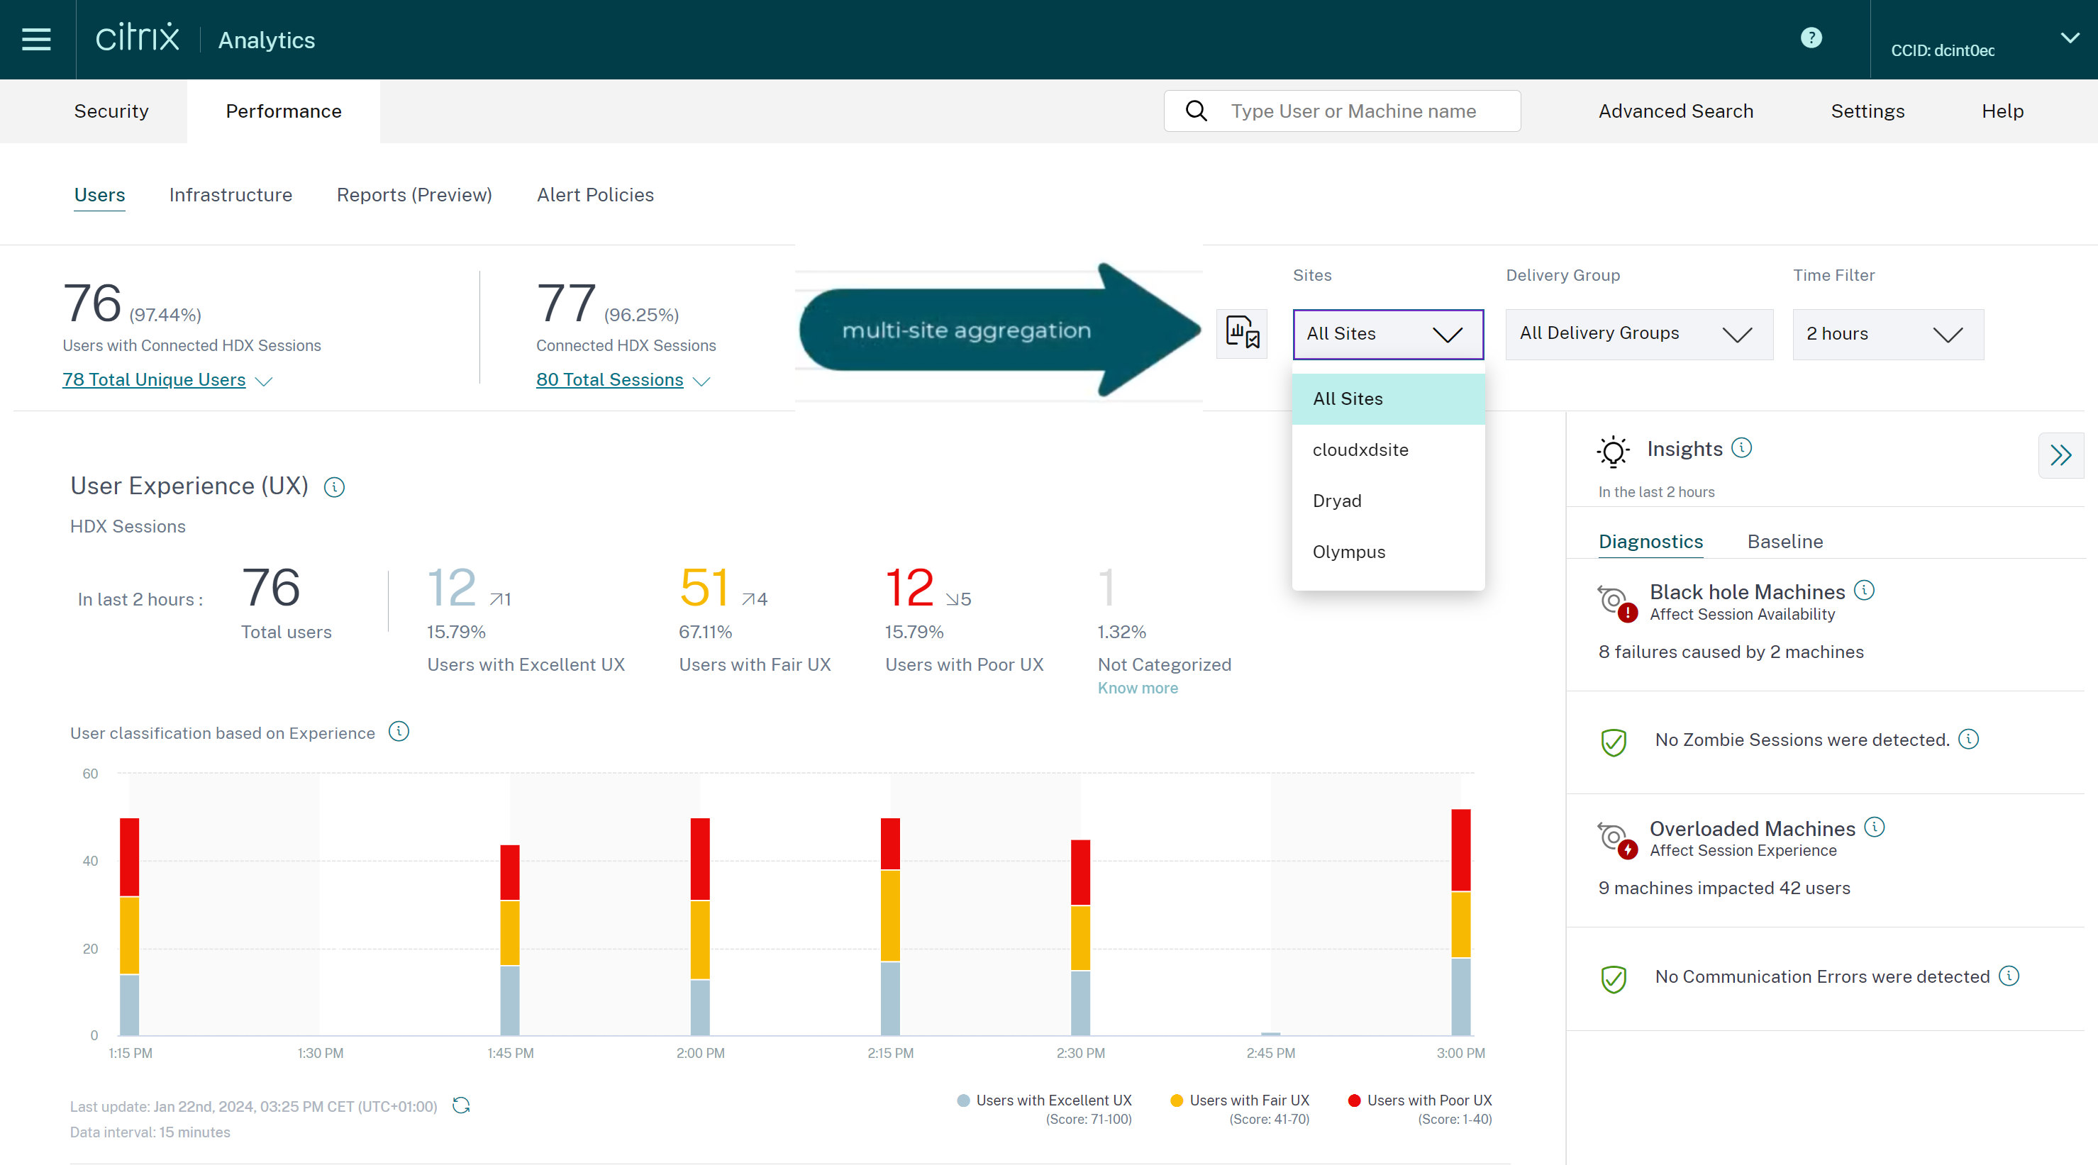Click the Know more link
2098x1165 pixels.
pyautogui.click(x=1137, y=688)
